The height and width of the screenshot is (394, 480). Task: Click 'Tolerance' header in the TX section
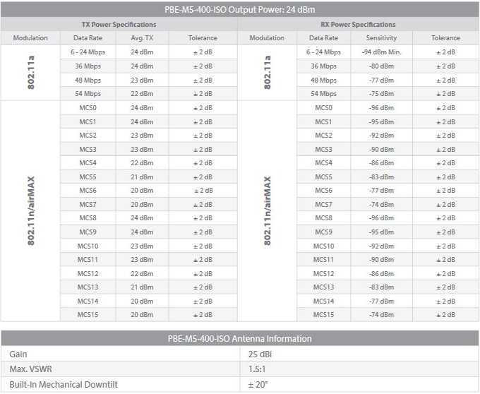click(203, 38)
